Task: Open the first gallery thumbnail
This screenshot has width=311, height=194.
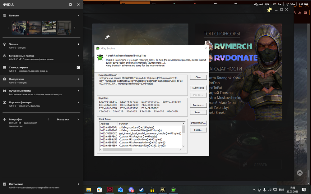Action: point(19,28)
